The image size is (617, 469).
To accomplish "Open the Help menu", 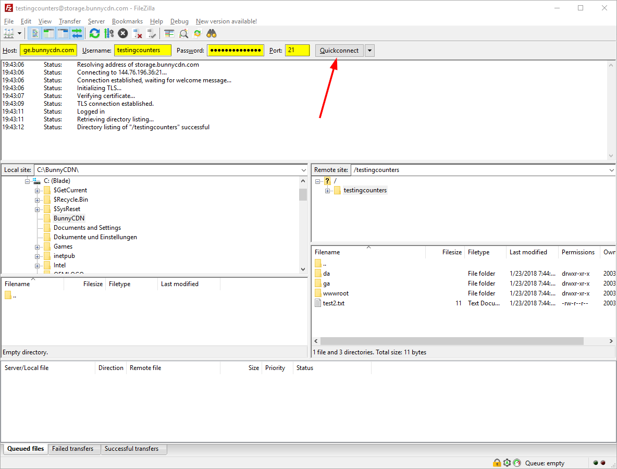I will tap(156, 21).
